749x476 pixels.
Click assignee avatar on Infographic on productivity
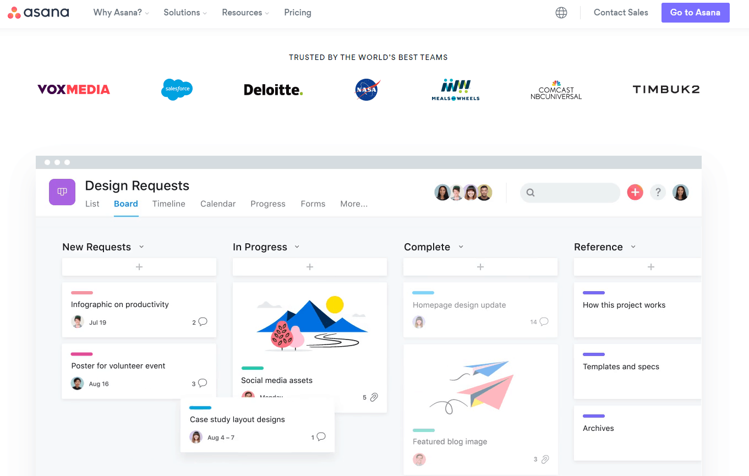click(78, 322)
